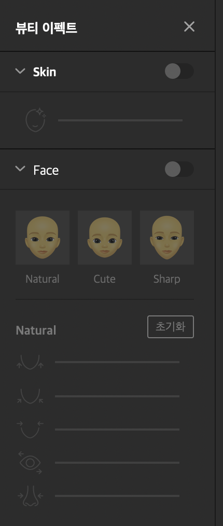Click the nose narrowing icon

[30, 495]
